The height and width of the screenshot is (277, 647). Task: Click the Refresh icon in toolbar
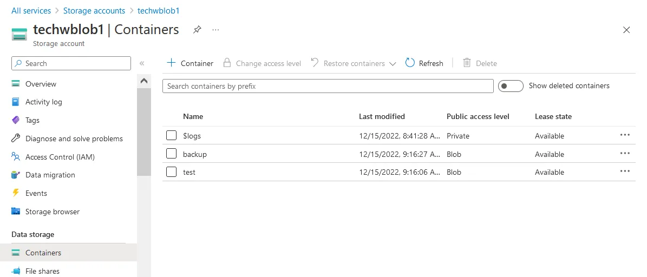pos(410,63)
